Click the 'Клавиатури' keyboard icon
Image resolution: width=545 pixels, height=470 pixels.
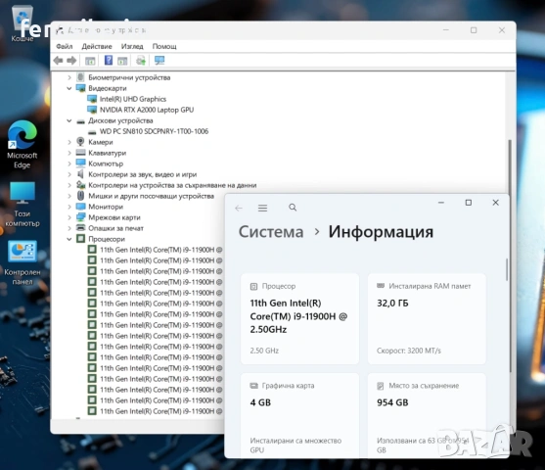pyautogui.click(x=80, y=153)
